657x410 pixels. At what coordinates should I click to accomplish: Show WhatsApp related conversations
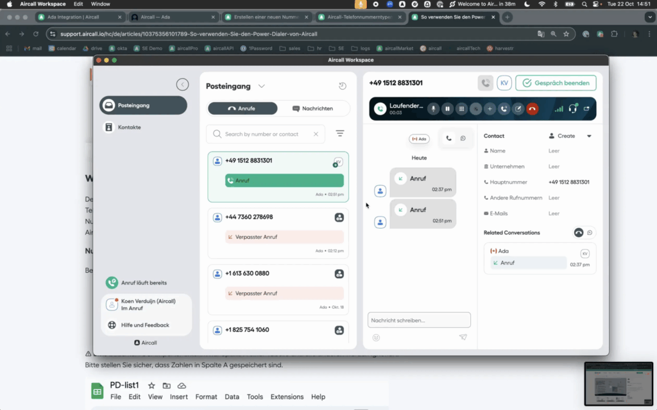[590, 233]
